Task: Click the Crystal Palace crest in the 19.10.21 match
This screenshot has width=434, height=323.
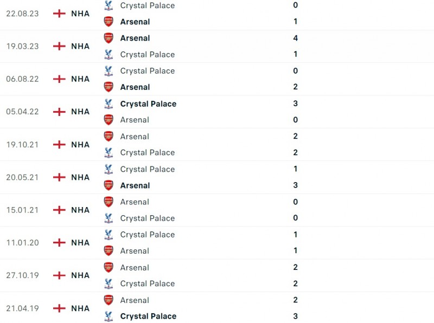Action: [x=108, y=152]
